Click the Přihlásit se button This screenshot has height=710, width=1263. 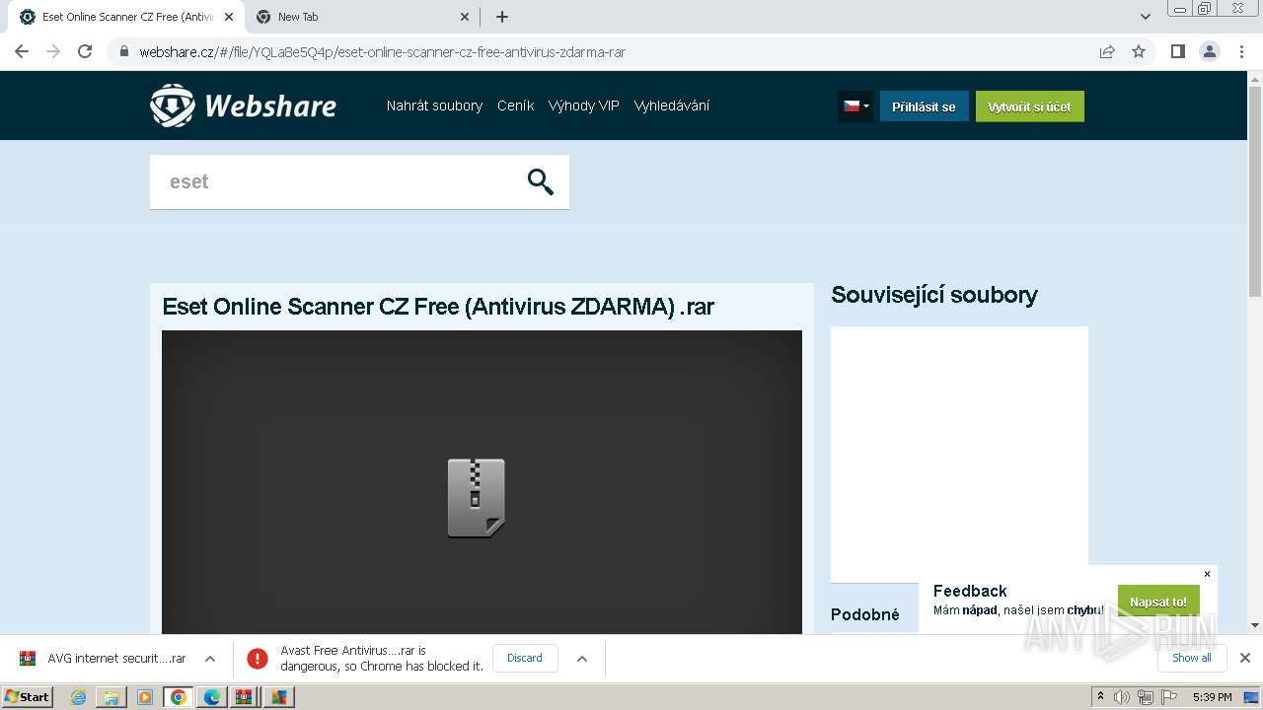924,106
